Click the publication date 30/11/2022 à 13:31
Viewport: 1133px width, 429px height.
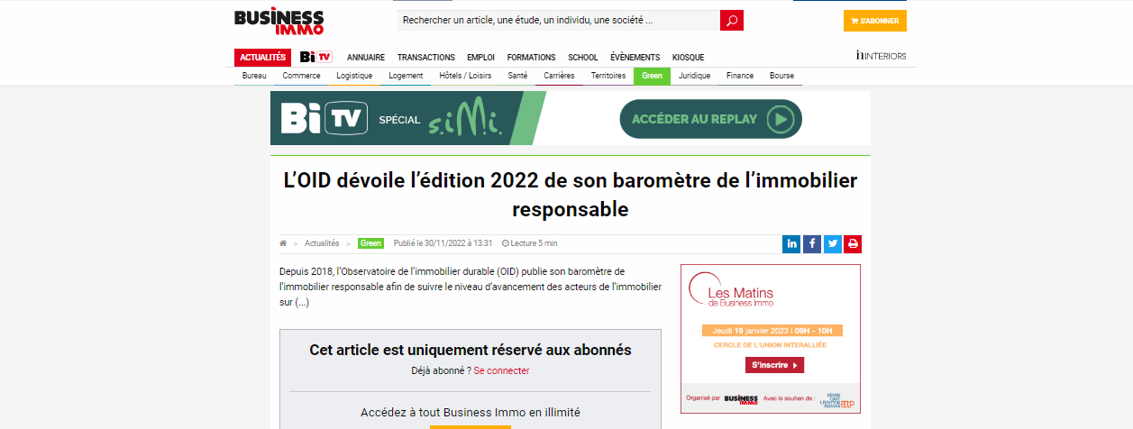[443, 243]
